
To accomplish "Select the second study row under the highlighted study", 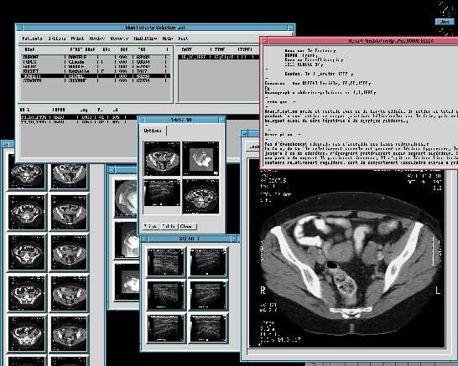I will click(x=79, y=122).
